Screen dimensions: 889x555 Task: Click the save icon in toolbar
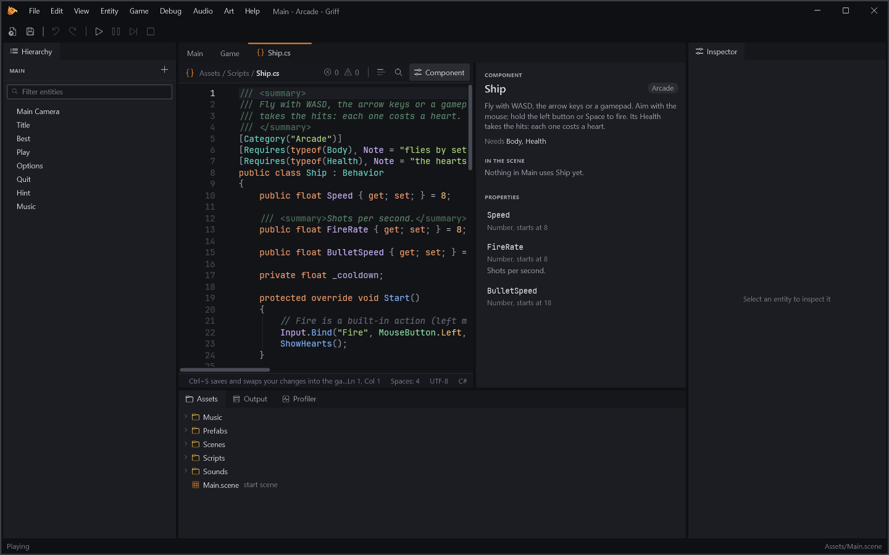(30, 31)
